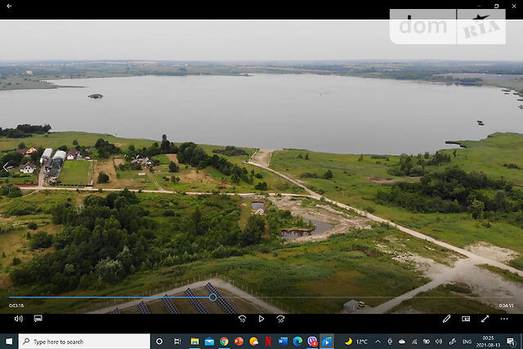Click the video seek bar handle

(x=212, y=297)
